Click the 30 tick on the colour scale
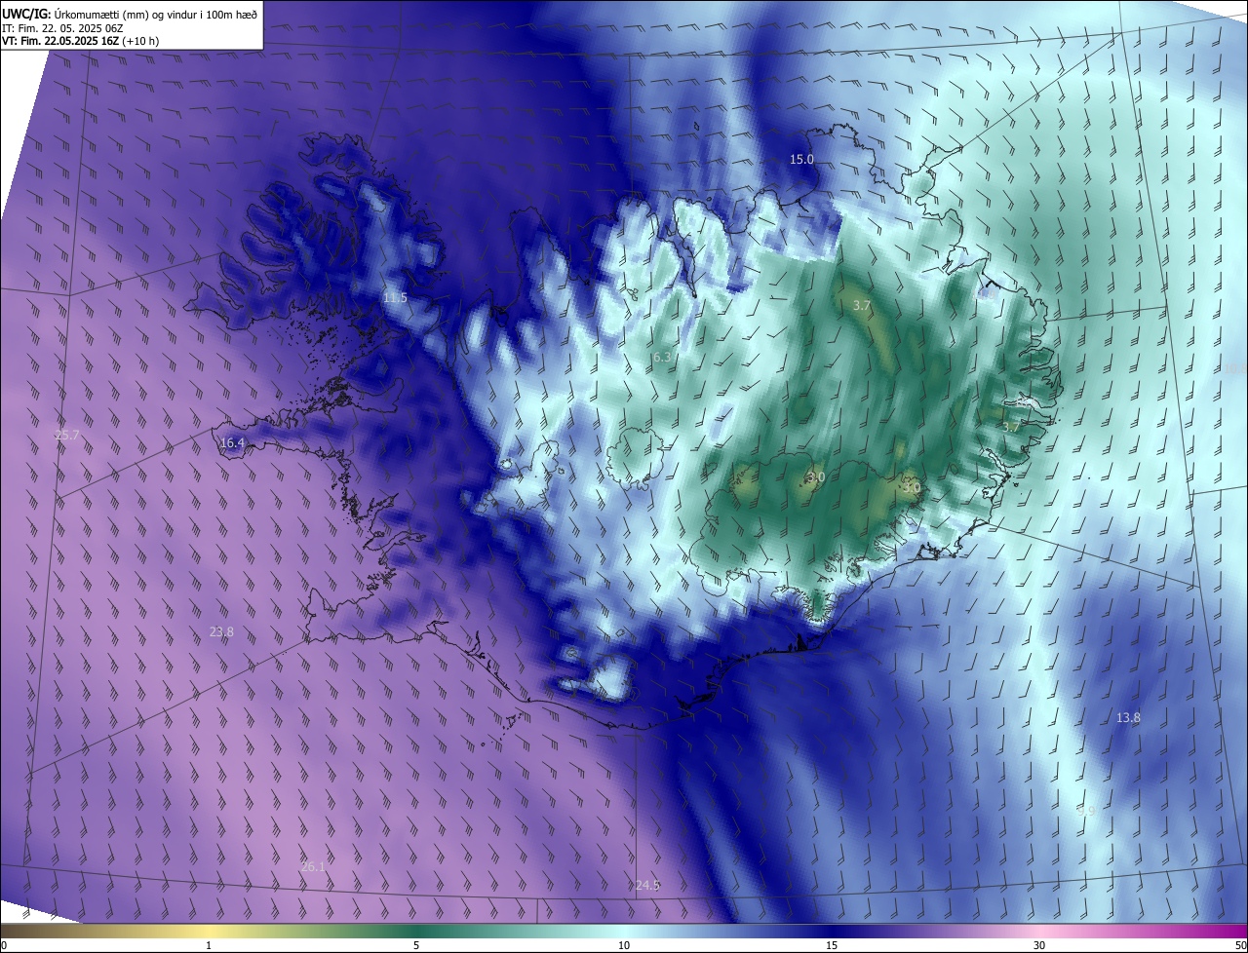The height and width of the screenshot is (953, 1248). click(x=1039, y=945)
